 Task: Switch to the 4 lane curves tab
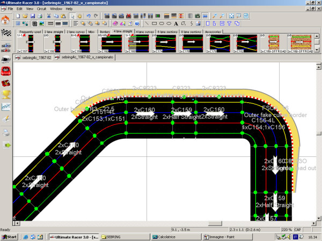tap(144, 32)
